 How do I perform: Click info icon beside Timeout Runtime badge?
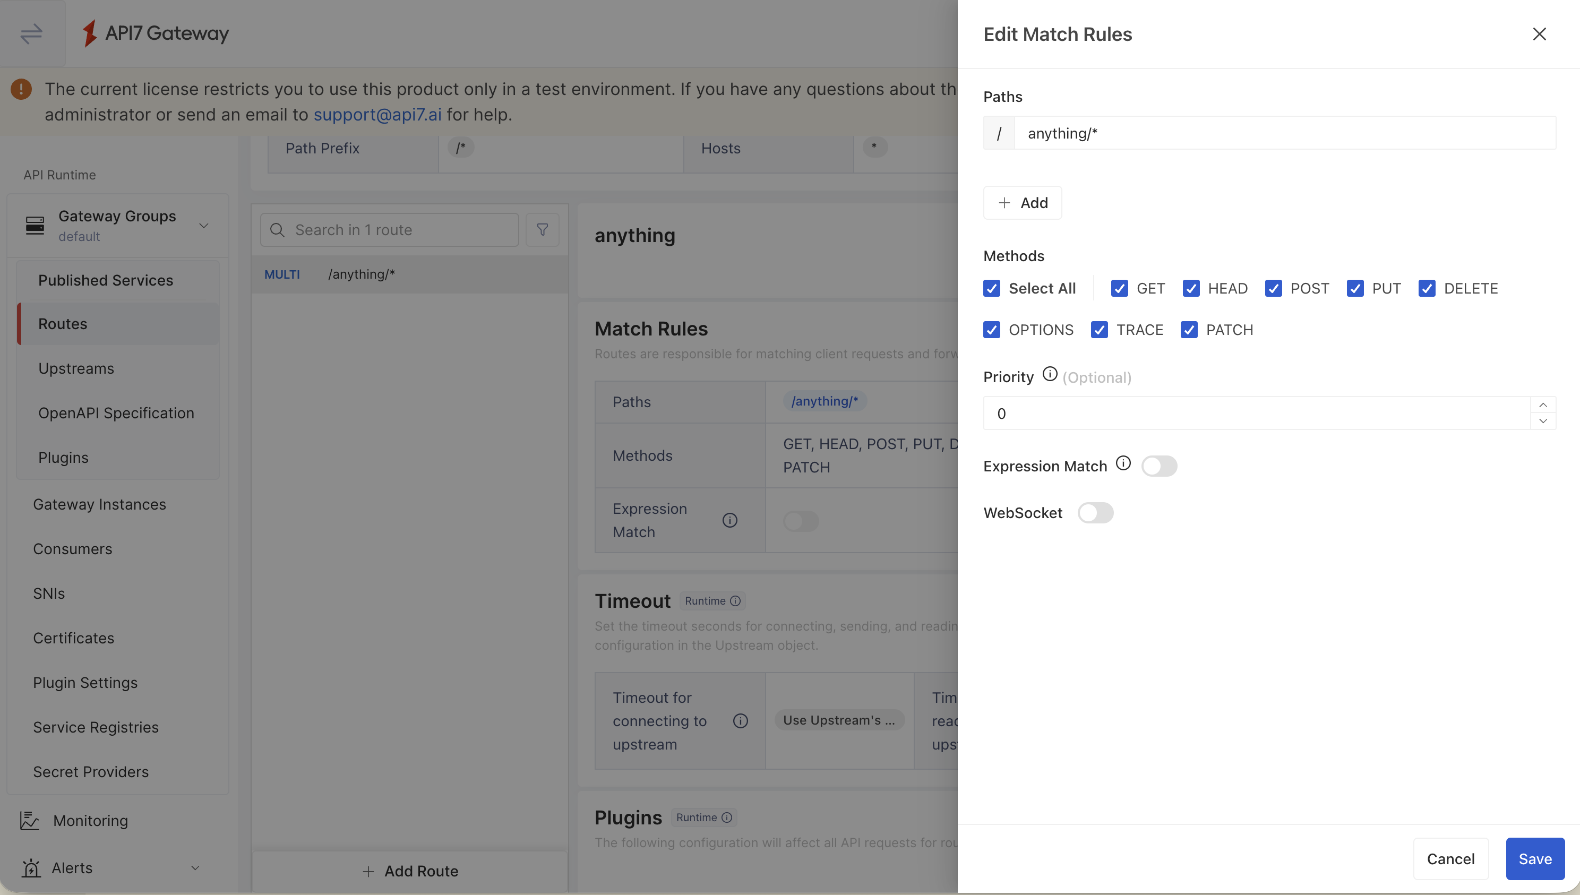735,601
